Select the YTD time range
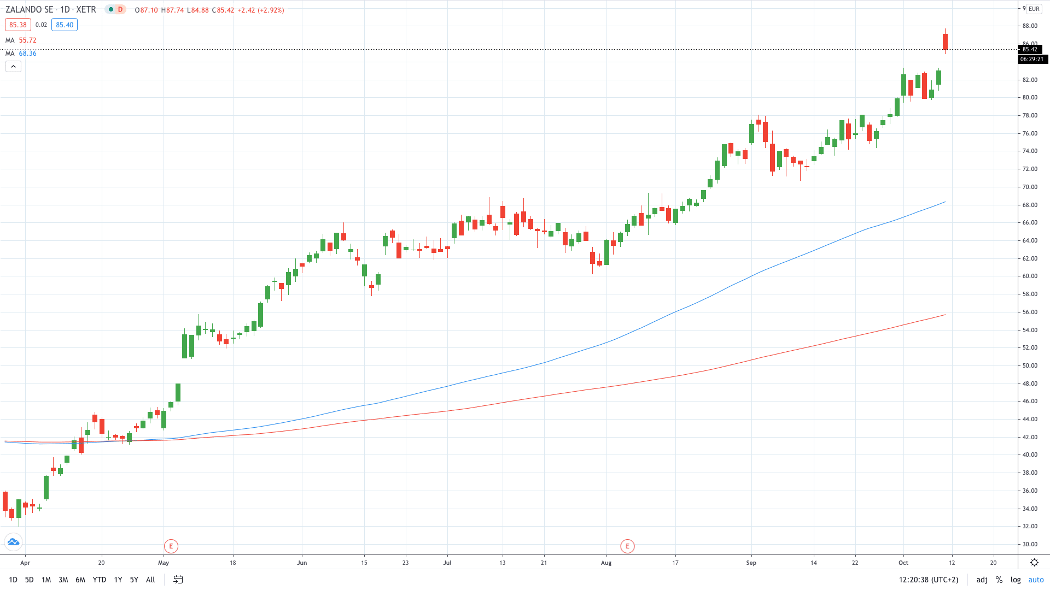This screenshot has width=1050, height=590. (100, 580)
